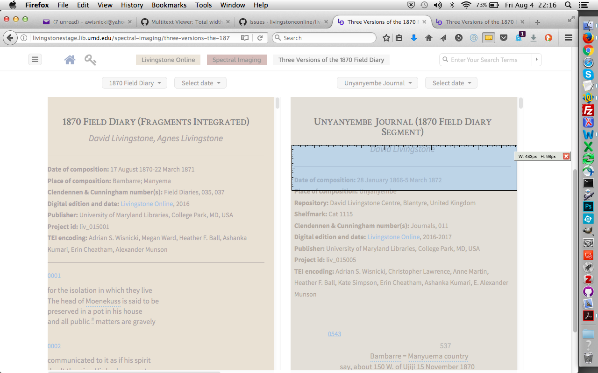598x373 pixels.
Task: Click the Enter Your Search Terms field
Action: 485,60
